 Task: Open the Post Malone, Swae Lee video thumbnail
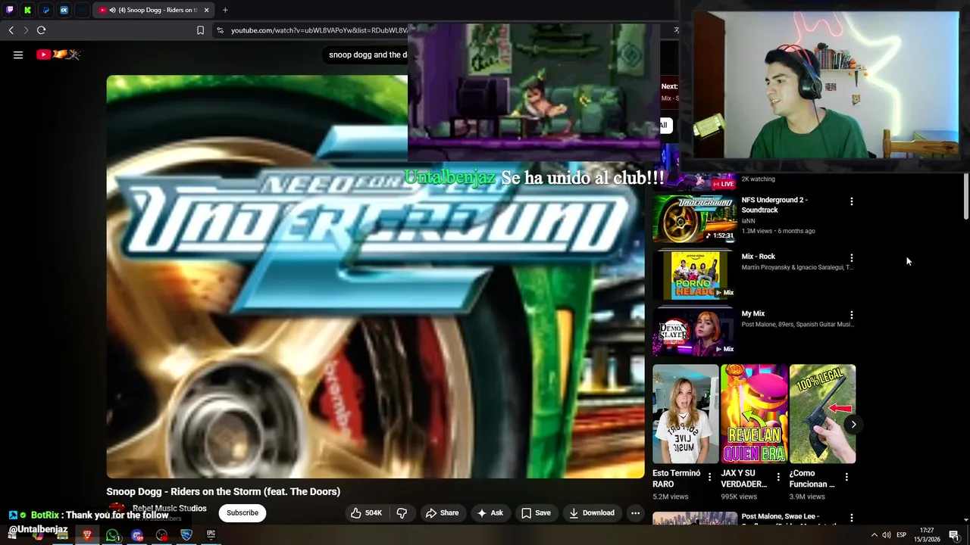pos(694,519)
